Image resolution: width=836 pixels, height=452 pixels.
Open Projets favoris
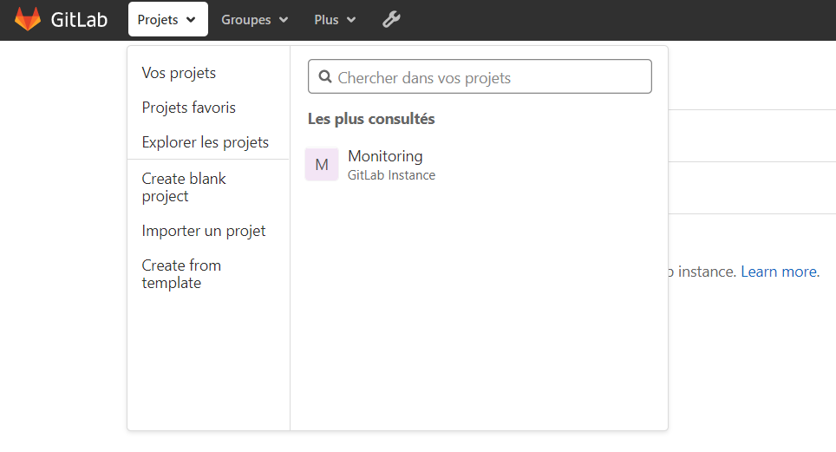pyautogui.click(x=189, y=108)
